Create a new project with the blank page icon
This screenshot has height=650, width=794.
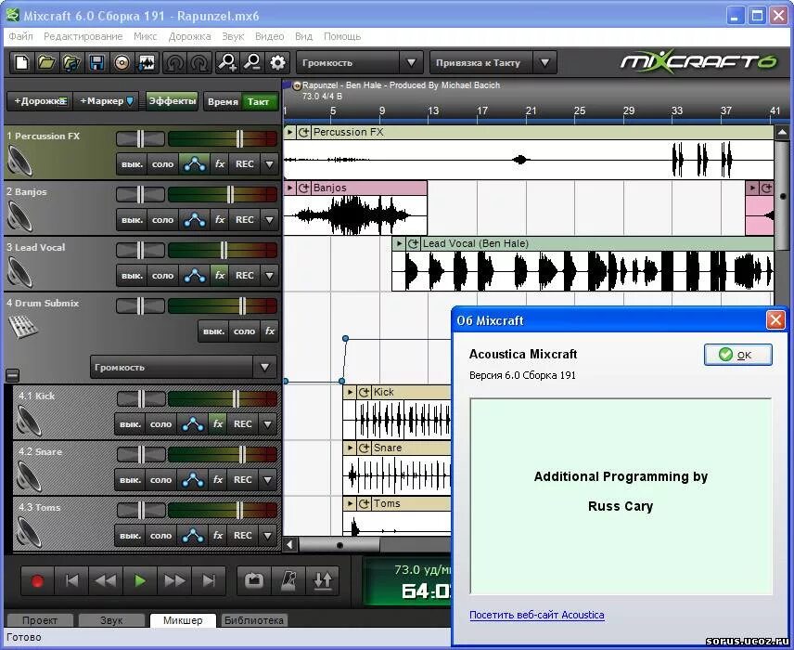coord(21,63)
